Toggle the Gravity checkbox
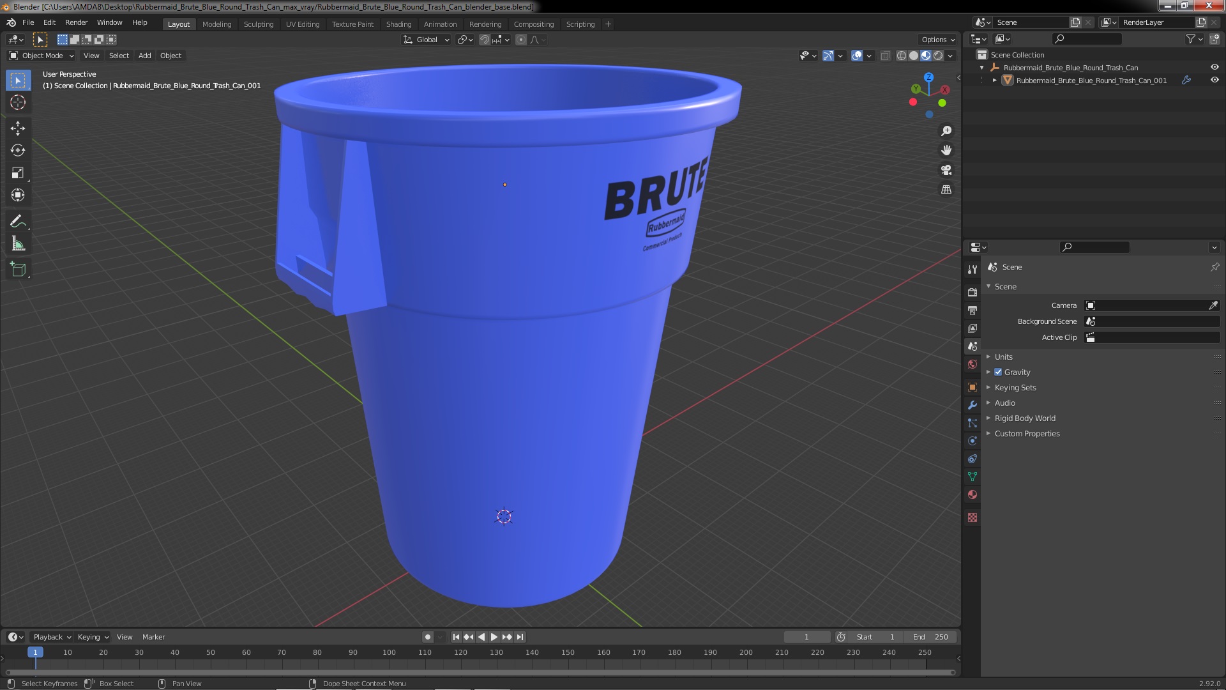Image resolution: width=1226 pixels, height=690 pixels. coord(998,372)
